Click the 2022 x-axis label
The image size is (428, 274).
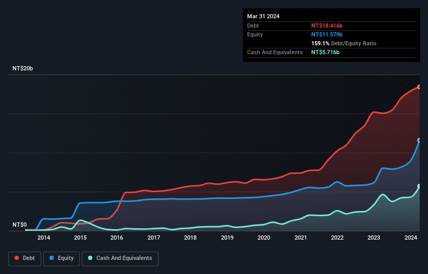[337, 238]
